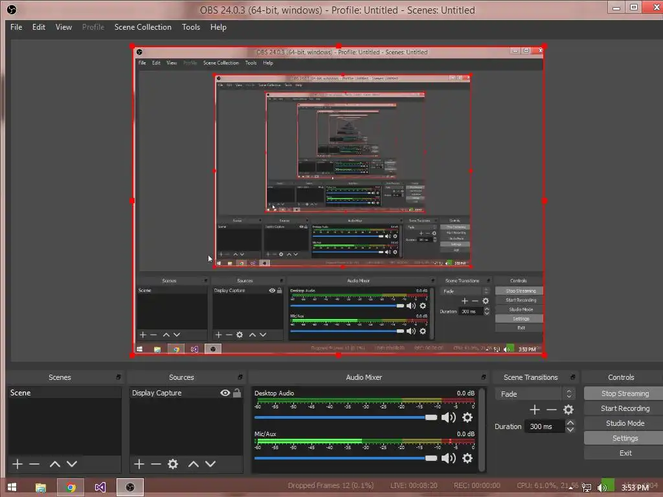Viewport: 663px width, 497px height.
Task: Show hidden tray icons arrow
Action: [x=571, y=488]
